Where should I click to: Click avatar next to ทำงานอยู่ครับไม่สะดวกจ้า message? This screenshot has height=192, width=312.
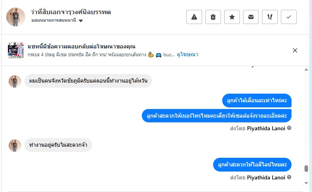pyautogui.click(x=15, y=145)
